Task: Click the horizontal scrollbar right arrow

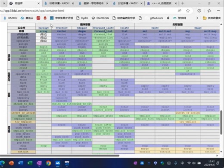Action: [217, 156]
